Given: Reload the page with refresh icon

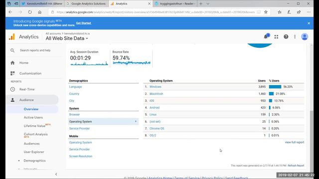Looking at the screenshot, I should 30,12.
